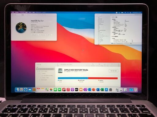This screenshot has width=157, height=117.
Task: Open Finder from the Dock
Action: tap(17, 90)
